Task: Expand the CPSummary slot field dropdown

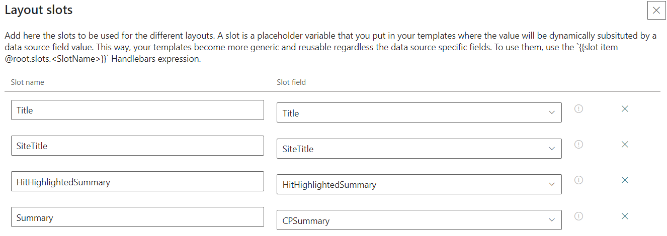Action: pyautogui.click(x=419, y=220)
